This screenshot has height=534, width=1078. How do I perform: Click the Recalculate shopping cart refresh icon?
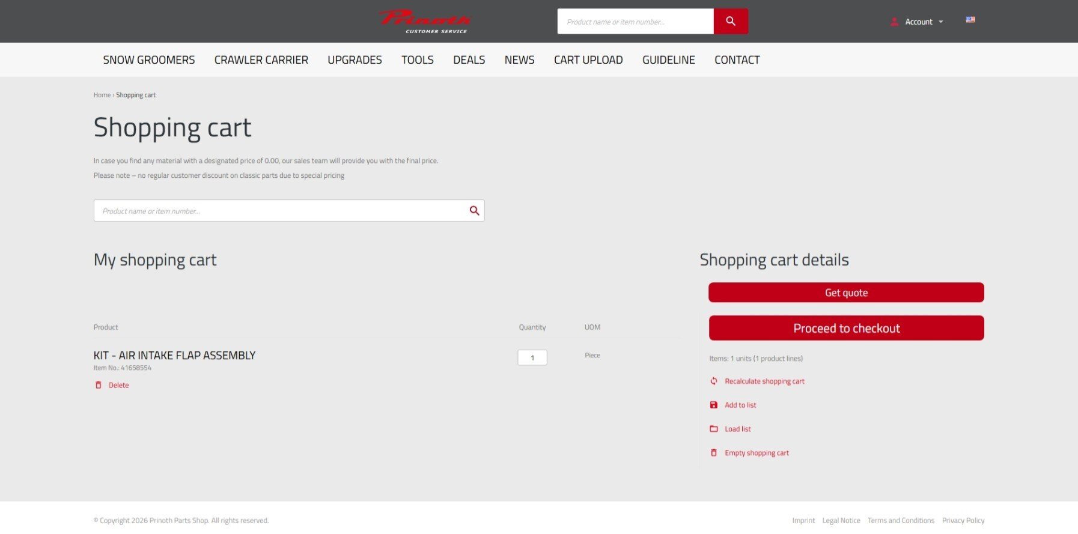714,381
